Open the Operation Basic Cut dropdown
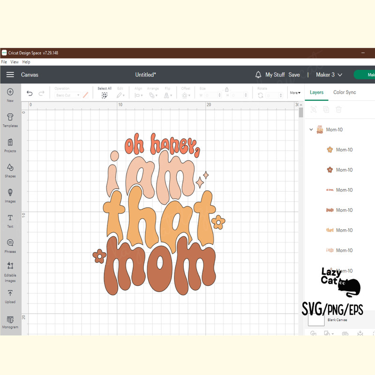 [68, 95]
